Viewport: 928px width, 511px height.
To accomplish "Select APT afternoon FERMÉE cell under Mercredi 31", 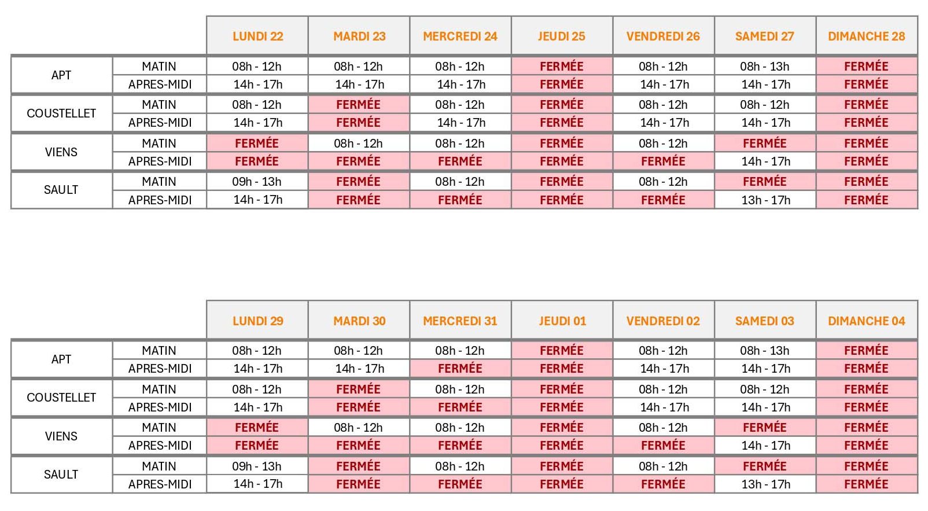I will [x=460, y=369].
